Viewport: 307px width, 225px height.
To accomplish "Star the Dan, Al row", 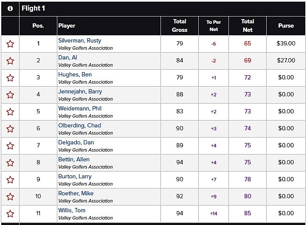I will tap(10, 61).
